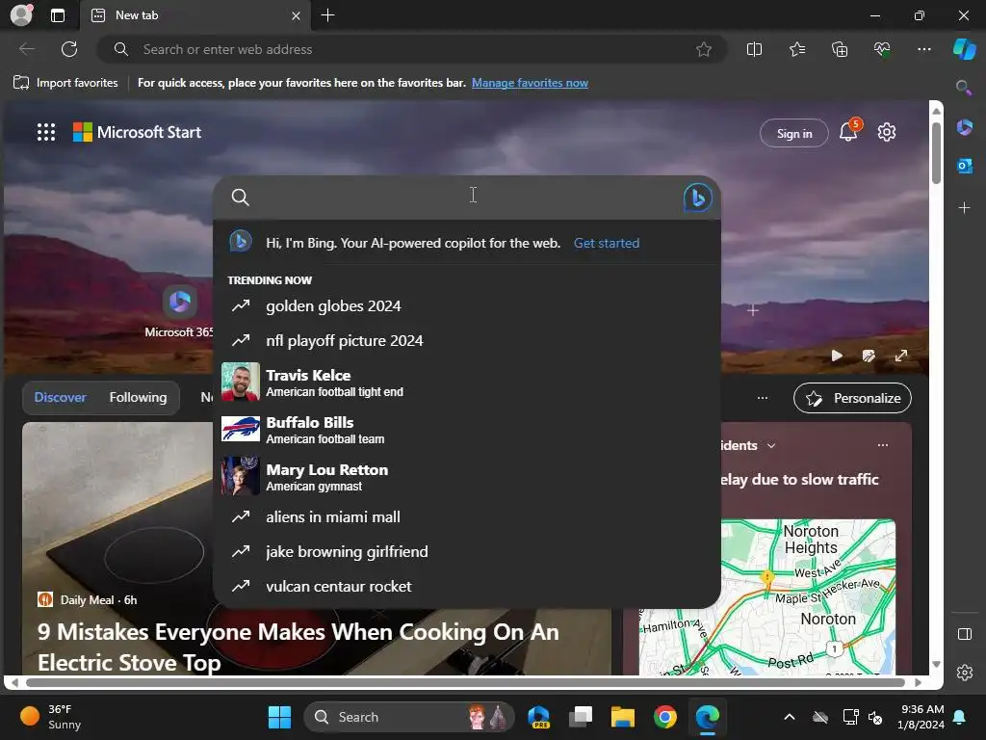The height and width of the screenshot is (740, 986).
Task: Switch to the Discover tab
Action: coord(61,398)
